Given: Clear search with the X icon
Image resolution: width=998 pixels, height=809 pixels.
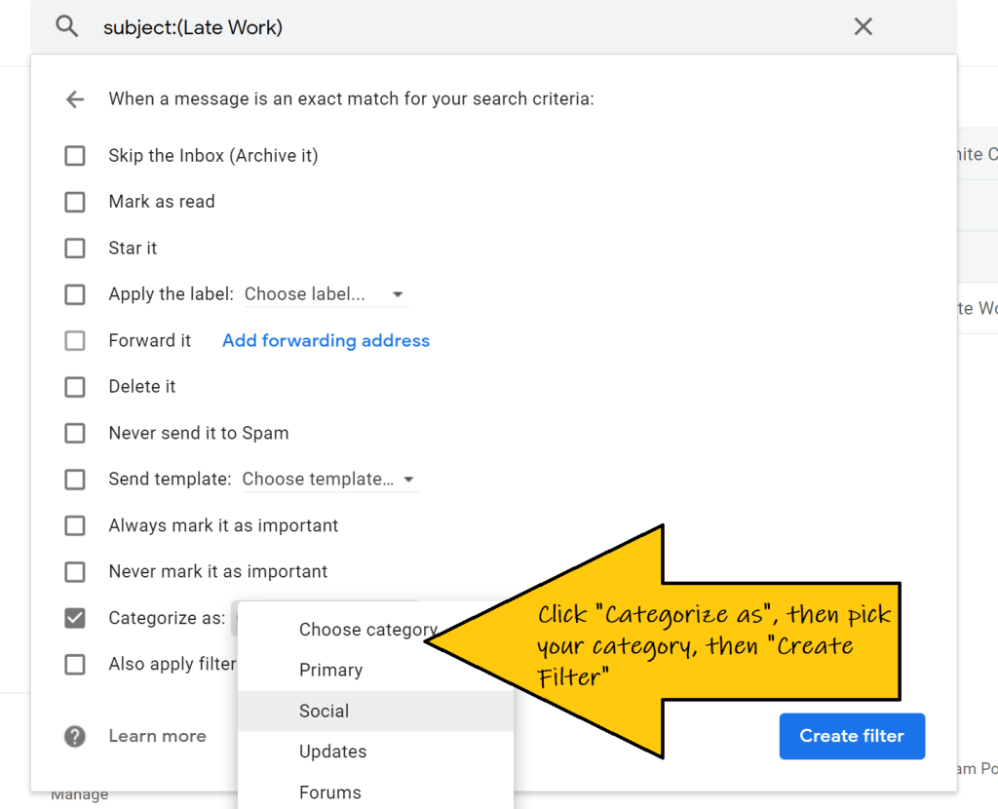Looking at the screenshot, I should point(863,27).
